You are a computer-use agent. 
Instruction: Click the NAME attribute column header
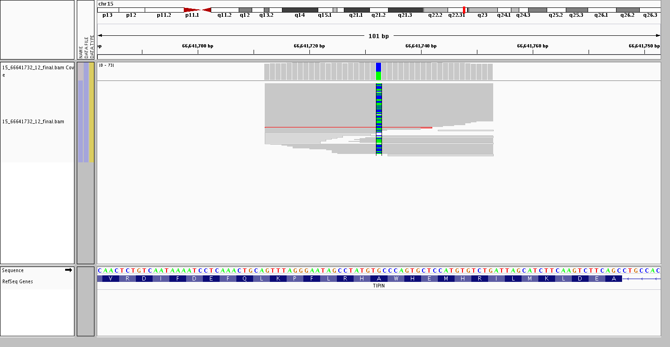tap(80, 51)
